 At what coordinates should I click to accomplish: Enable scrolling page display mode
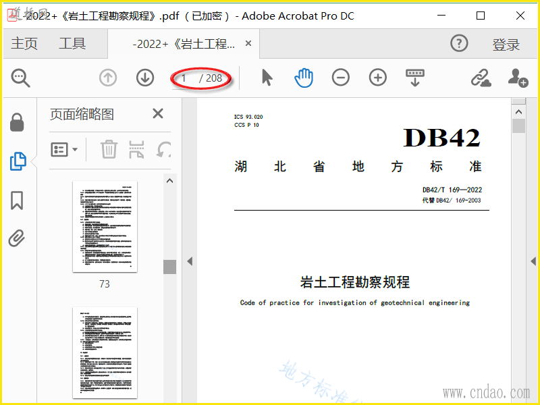pyautogui.click(x=415, y=78)
